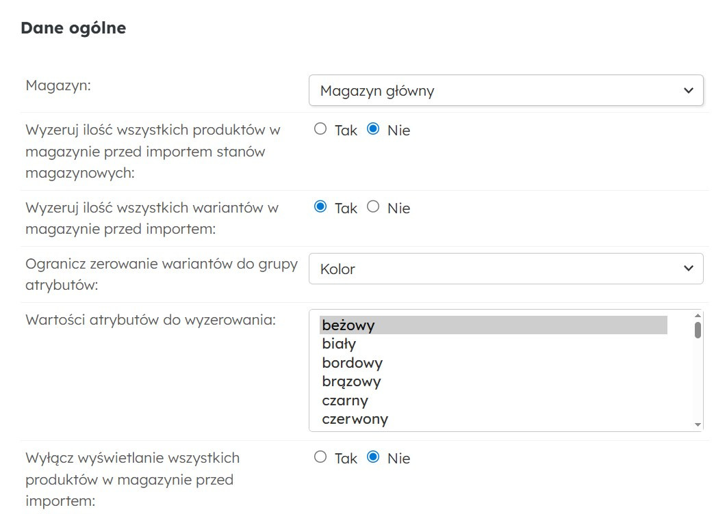Screen dimensions: 727x514
Task: Select Nie for zeroing all products quantity
Action: (x=373, y=129)
